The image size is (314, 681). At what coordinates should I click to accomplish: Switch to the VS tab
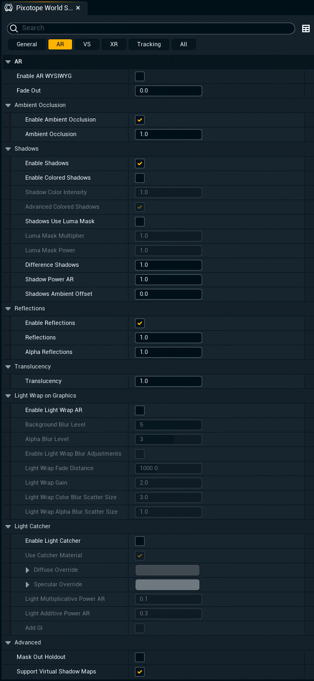point(87,44)
